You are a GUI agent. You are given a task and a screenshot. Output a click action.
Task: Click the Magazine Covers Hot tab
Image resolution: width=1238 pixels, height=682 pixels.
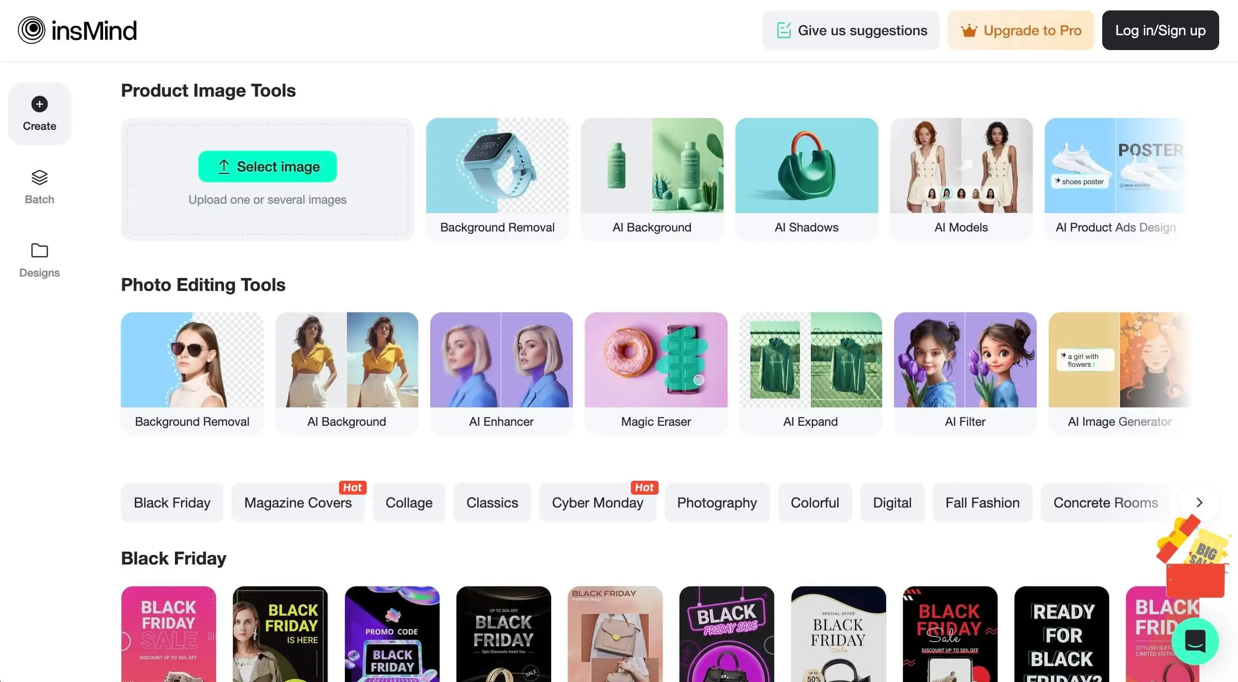[x=297, y=502]
